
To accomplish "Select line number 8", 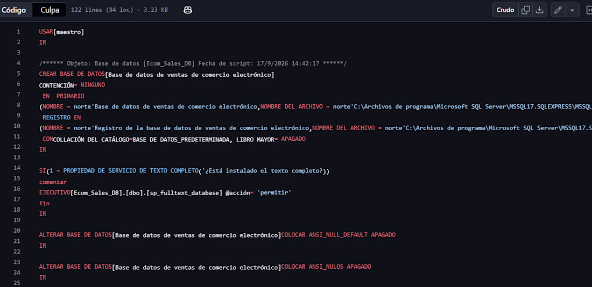I will 18,105.
